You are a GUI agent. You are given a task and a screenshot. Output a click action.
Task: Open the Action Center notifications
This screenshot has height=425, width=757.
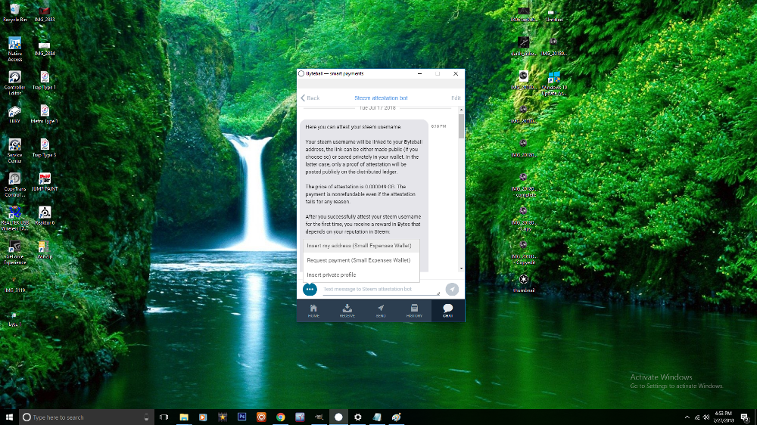tap(746, 417)
